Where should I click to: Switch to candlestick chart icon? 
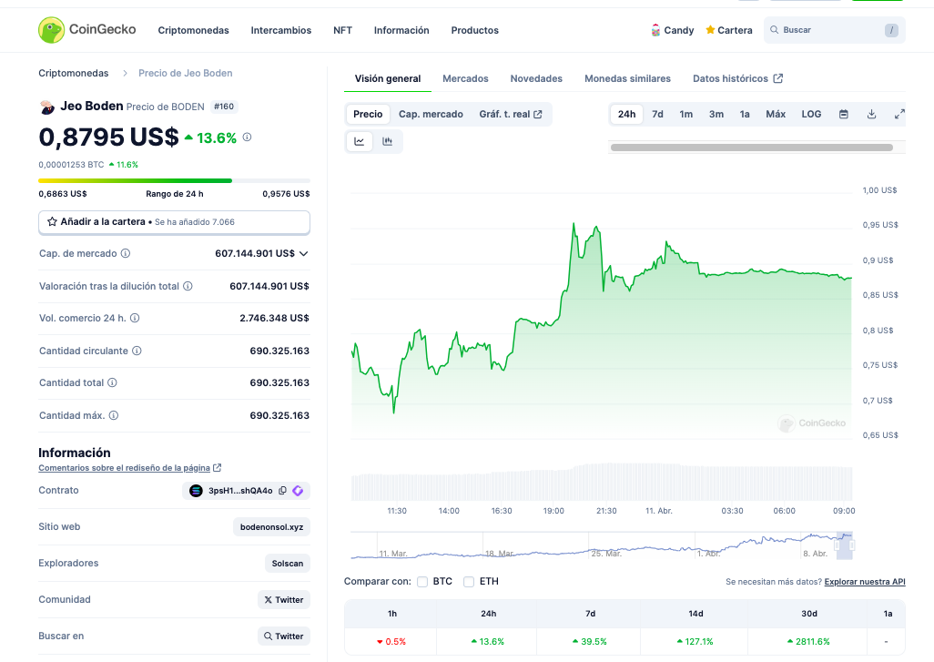(387, 141)
